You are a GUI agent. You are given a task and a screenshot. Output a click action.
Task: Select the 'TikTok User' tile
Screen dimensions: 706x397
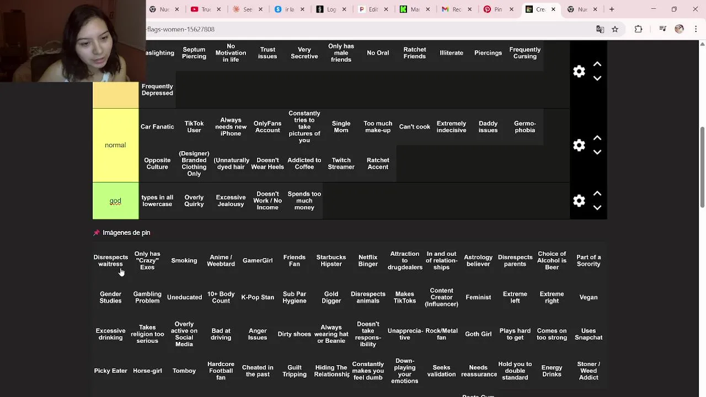[x=194, y=127]
